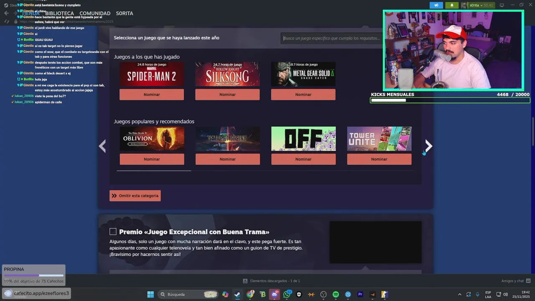Nominate the OFF game
Screen dimensions: 535x301
click(303, 159)
